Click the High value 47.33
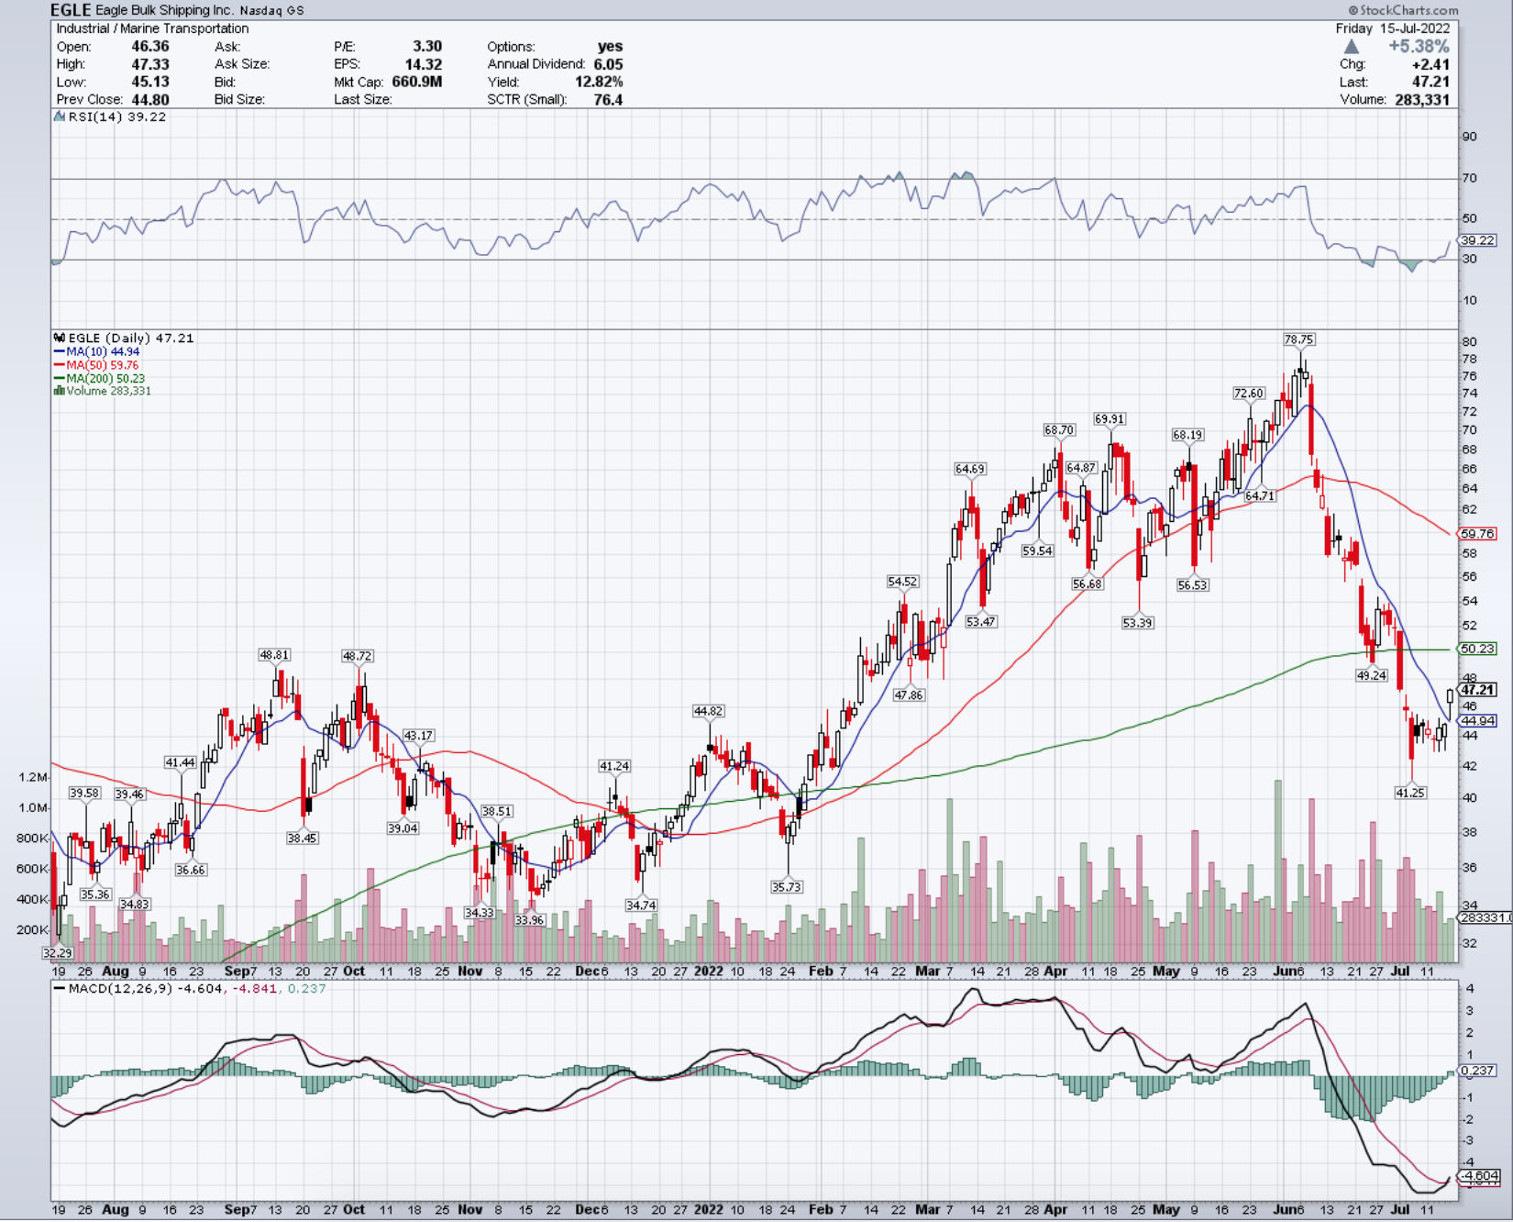The width and height of the screenshot is (1513, 1222). click(x=150, y=64)
